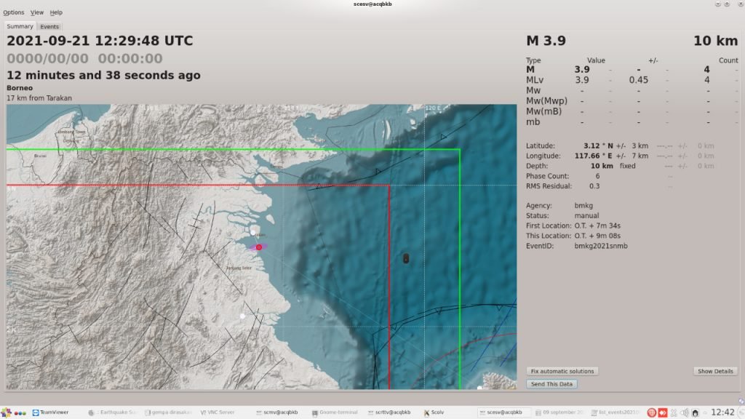This screenshot has width=745, height=419.
Task: Open the Options menu
Action: click(13, 12)
